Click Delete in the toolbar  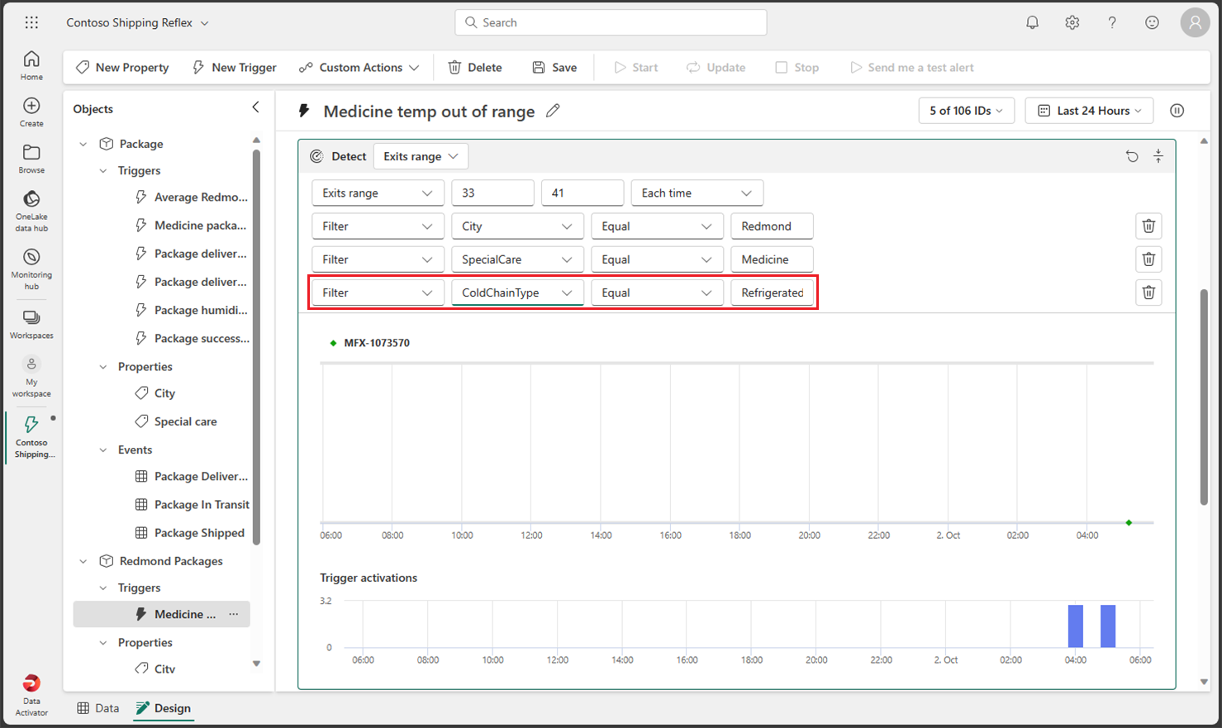click(x=475, y=68)
